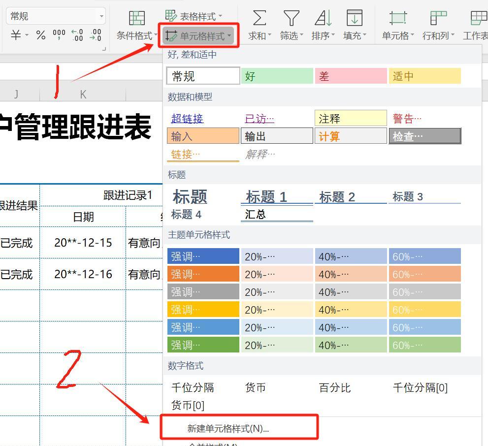The width and height of the screenshot is (488, 446).
Task: Toggle the 单元格样式 dropdown button
Action: pyautogui.click(x=198, y=35)
